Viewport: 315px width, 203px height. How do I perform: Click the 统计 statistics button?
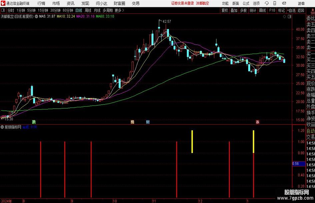coord(253,10)
